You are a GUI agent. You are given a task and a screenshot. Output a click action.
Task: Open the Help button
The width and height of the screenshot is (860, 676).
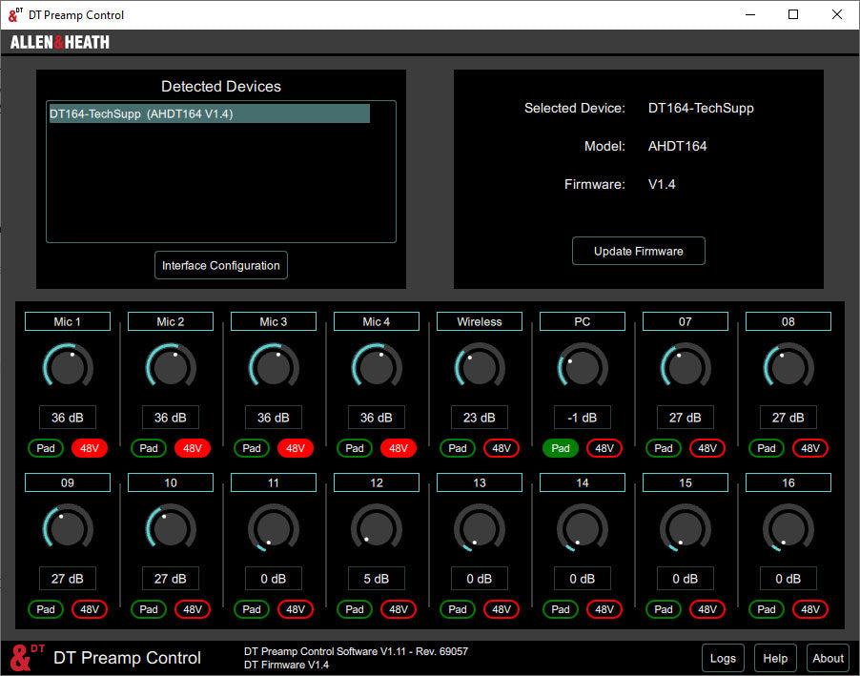pos(775,658)
